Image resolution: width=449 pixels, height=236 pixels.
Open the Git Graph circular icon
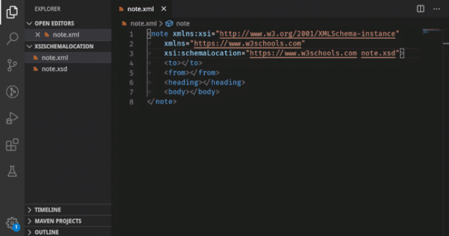point(12,92)
